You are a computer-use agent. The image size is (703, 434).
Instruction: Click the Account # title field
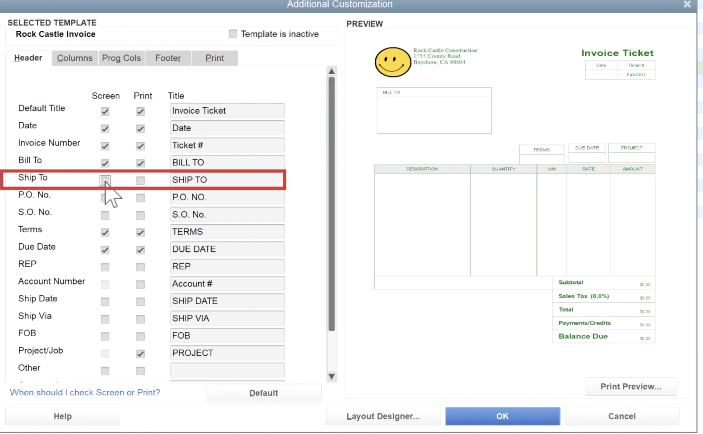click(227, 284)
